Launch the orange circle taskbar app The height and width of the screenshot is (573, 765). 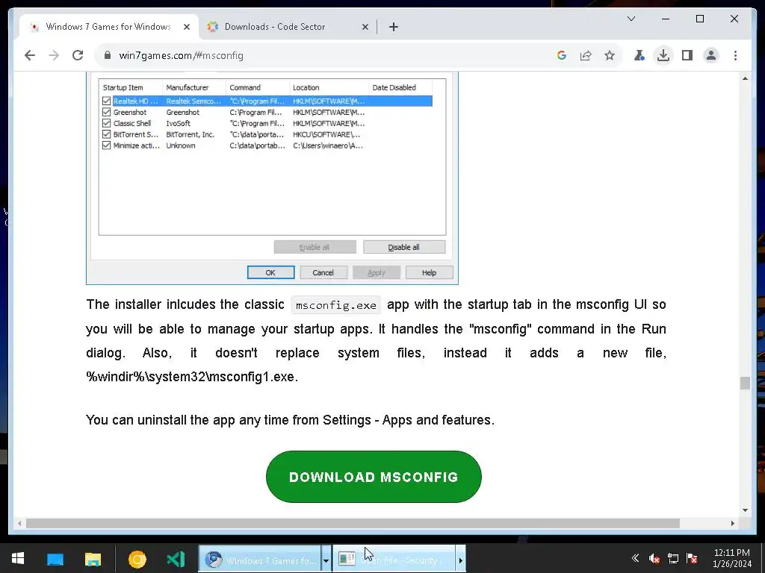[x=137, y=559]
